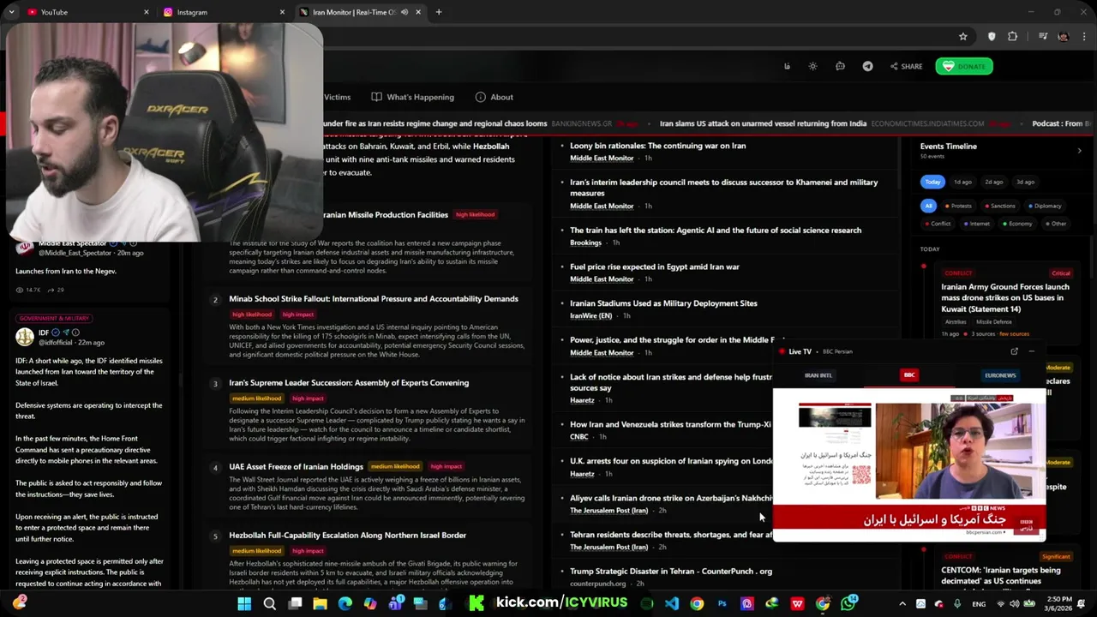Mute the Iran Monitor tab audio icon

(x=405, y=12)
